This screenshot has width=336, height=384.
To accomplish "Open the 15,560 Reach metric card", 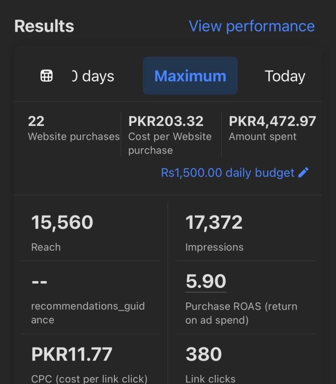I will coord(90,232).
